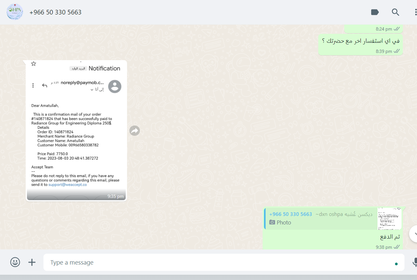417x280 pixels.
Task: Click the 9:38 pm timestamp
Action: pos(384,247)
